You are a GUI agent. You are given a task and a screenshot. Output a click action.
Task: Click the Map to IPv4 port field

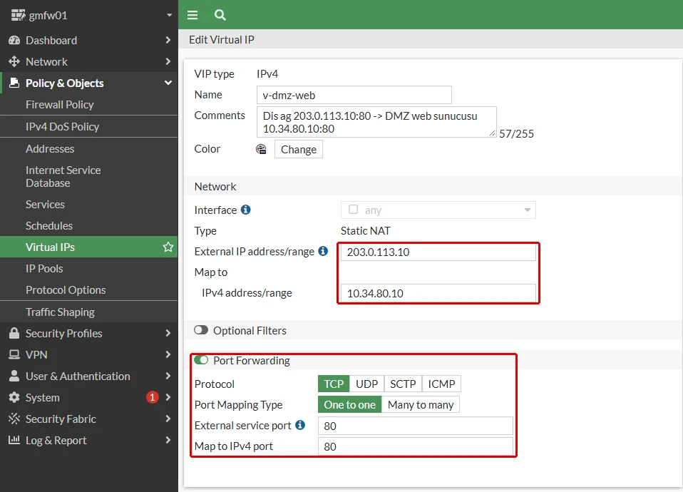pos(416,446)
